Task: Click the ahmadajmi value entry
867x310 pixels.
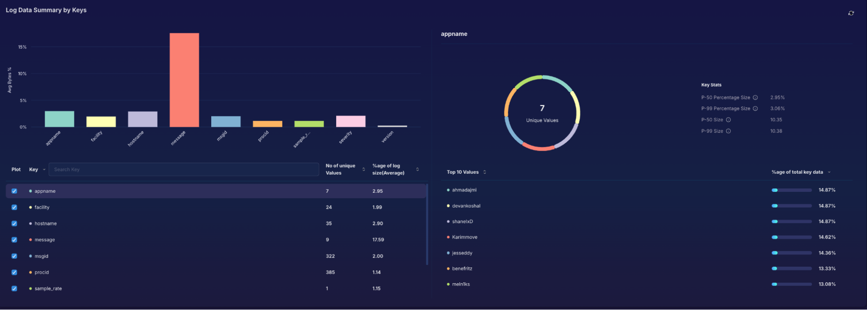Action: tap(464, 190)
